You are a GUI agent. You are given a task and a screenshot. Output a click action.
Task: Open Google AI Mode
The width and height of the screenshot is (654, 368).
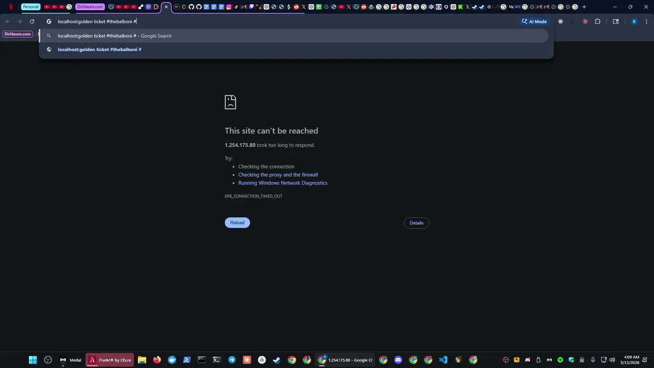point(534,21)
